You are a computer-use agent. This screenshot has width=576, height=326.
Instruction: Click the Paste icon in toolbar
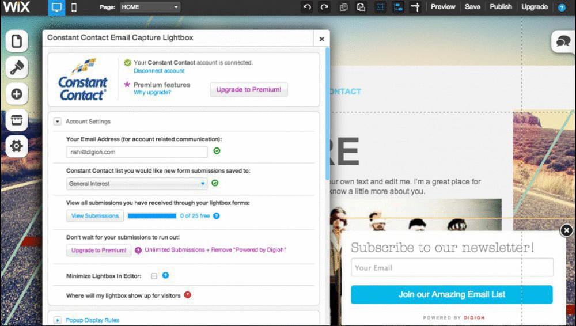(x=361, y=7)
